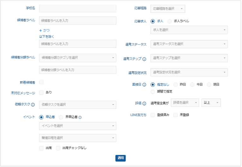The image size is (242, 167).
Task: Select the 求人ラベル radio button
Action: (x=170, y=21)
